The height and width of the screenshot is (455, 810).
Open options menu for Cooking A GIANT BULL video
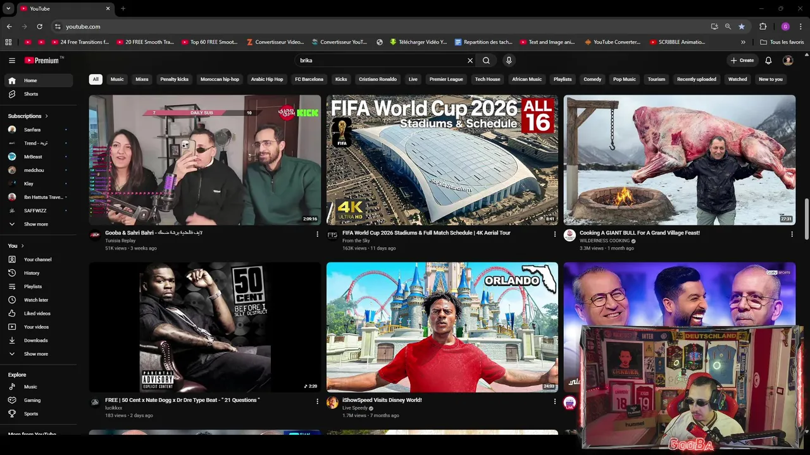pos(792,234)
